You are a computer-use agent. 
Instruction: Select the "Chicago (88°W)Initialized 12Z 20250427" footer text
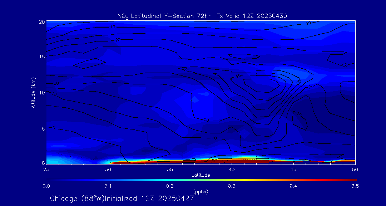pyautogui.click(x=122, y=198)
